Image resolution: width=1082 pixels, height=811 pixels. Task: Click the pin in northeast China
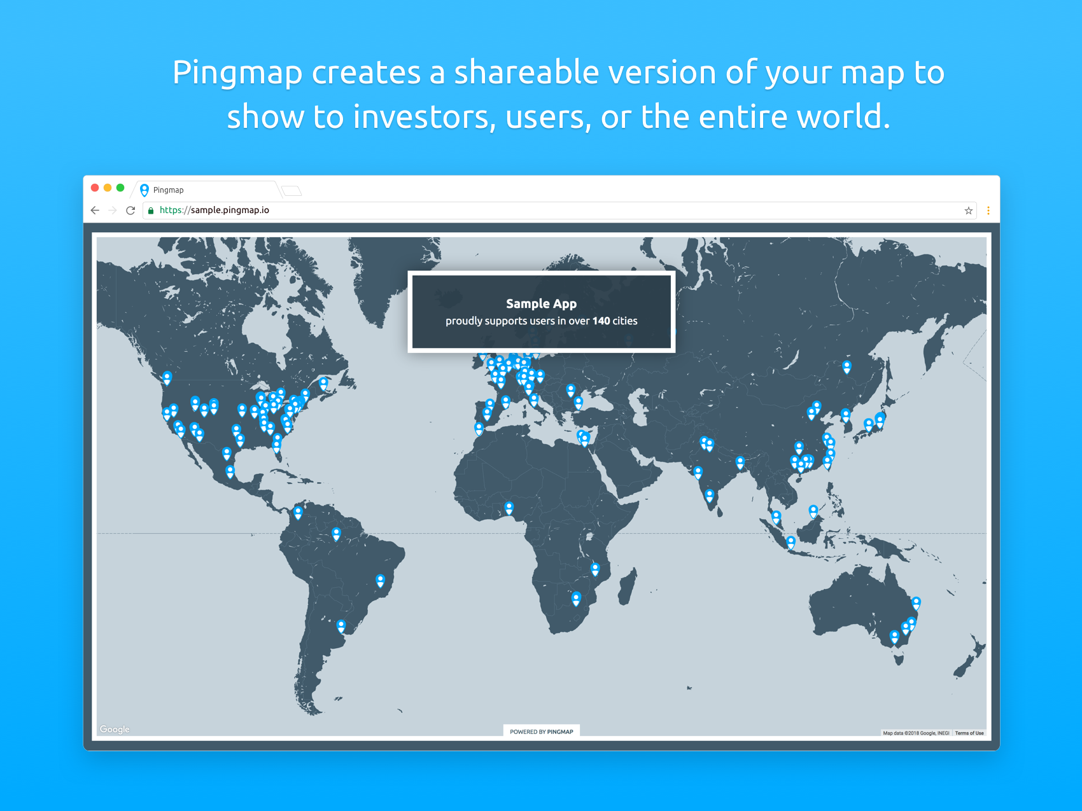[847, 366]
